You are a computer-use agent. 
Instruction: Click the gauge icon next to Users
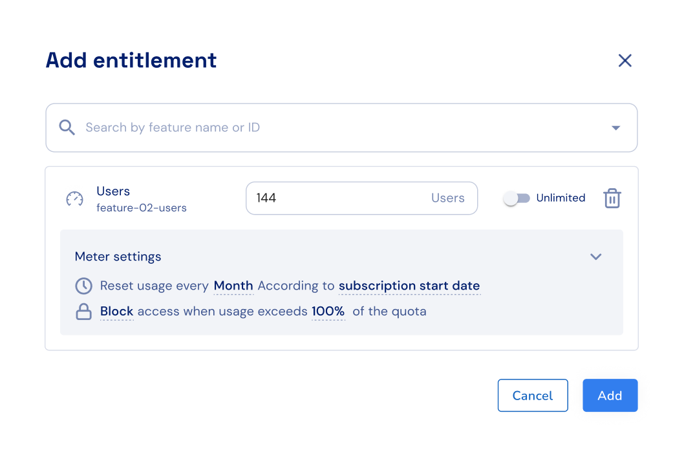click(x=75, y=198)
